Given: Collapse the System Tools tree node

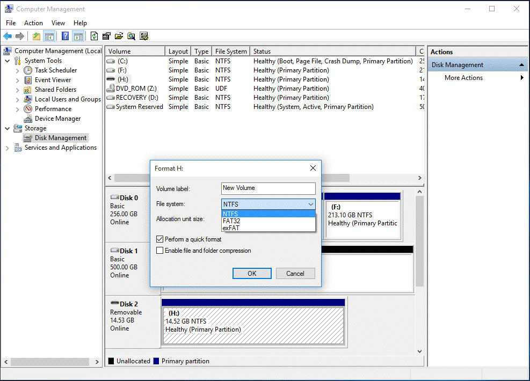Looking at the screenshot, I should coord(8,61).
